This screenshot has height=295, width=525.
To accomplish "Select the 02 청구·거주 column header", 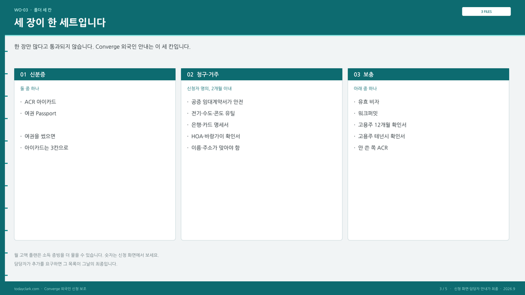I will pos(261,74).
